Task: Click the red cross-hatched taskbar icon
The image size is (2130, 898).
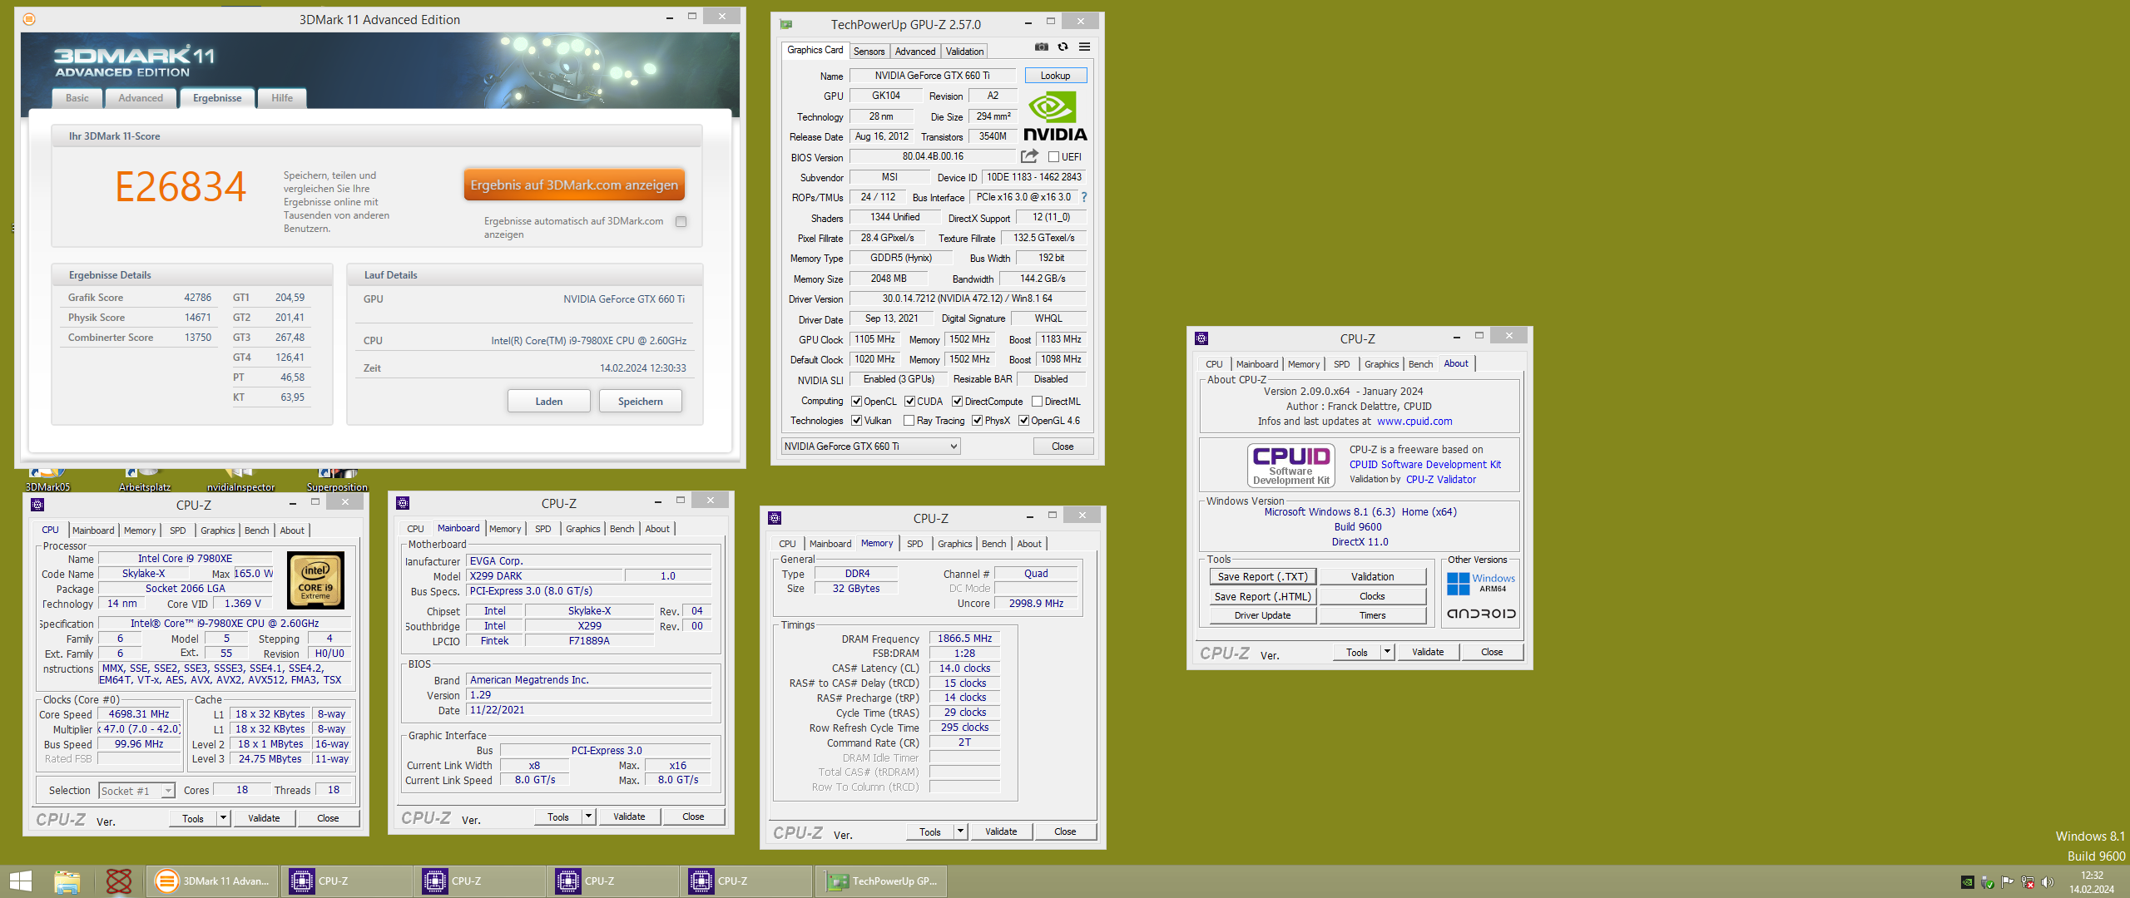Action: pyautogui.click(x=118, y=881)
